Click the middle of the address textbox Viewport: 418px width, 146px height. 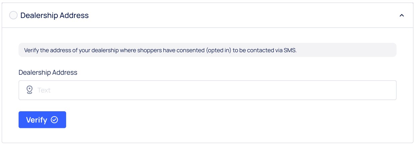[207, 90]
